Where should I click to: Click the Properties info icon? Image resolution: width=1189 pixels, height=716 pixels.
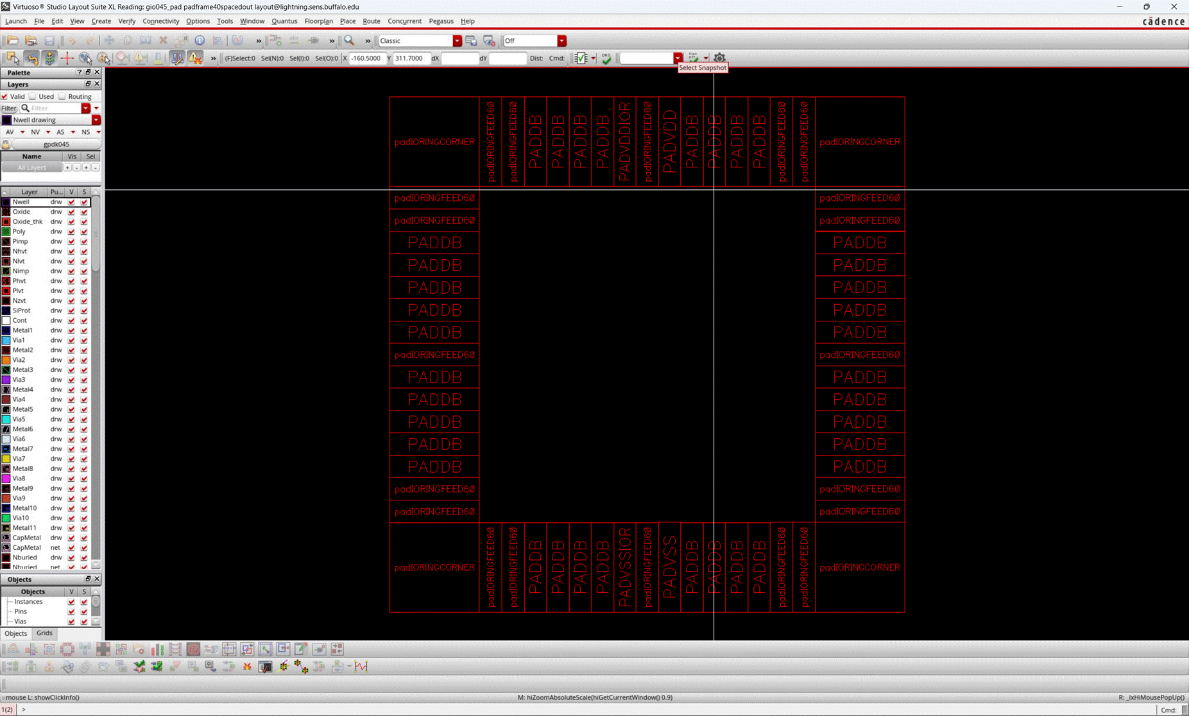pos(200,40)
